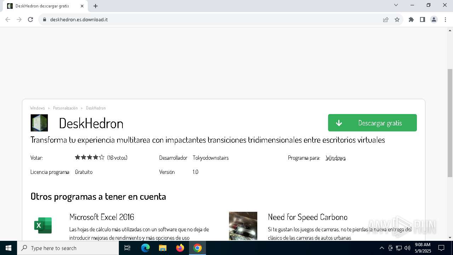The image size is (453, 255).
Task: Close the DeskHedron tab
Action: [x=82, y=6]
